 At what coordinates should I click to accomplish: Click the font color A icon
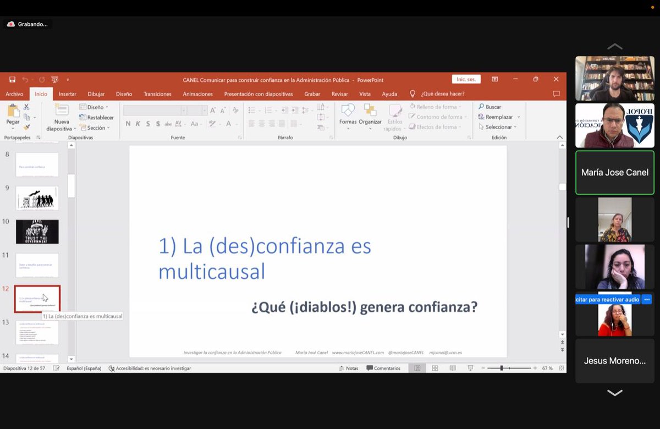coord(229,124)
